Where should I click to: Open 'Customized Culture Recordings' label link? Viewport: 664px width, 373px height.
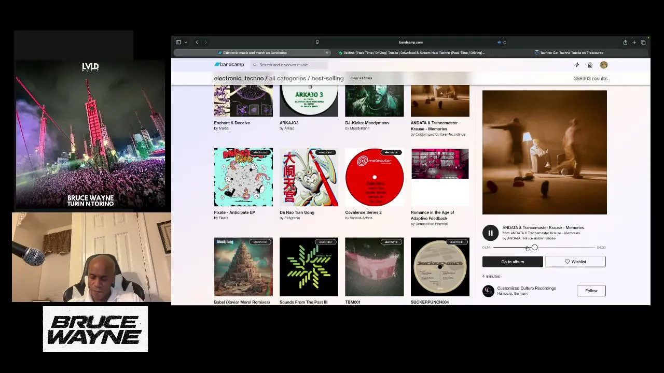click(x=527, y=288)
